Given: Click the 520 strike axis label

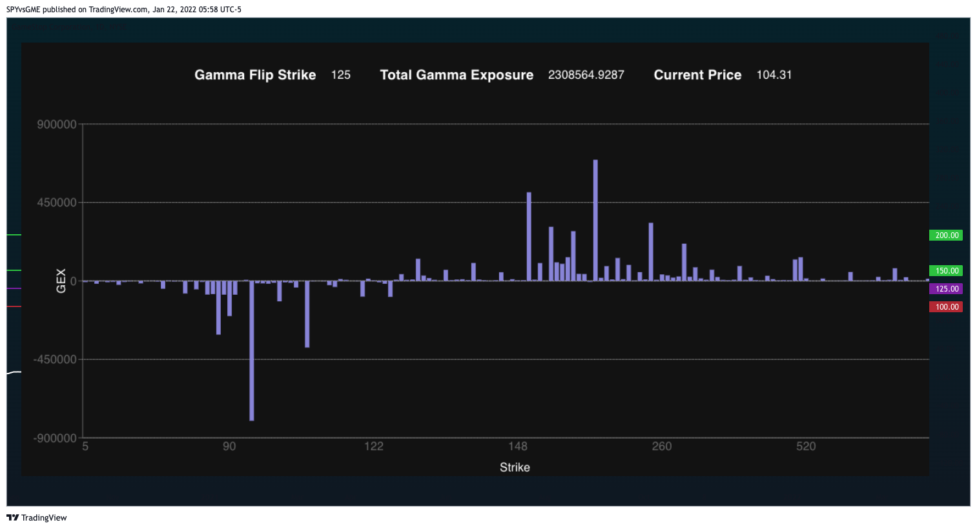Looking at the screenshot, I should pyautogui.click(x=806, y=446).
